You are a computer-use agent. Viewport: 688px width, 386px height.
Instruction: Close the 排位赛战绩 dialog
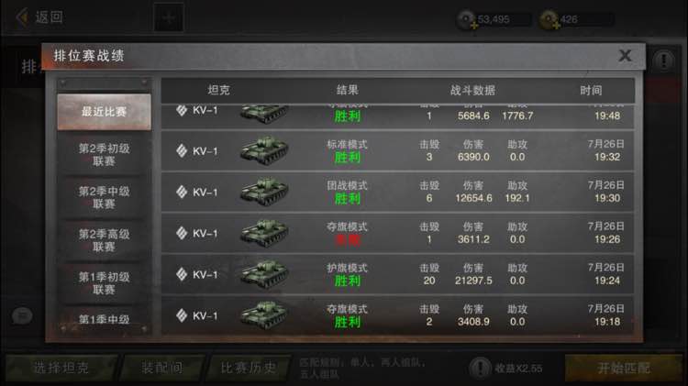point(625,56)
